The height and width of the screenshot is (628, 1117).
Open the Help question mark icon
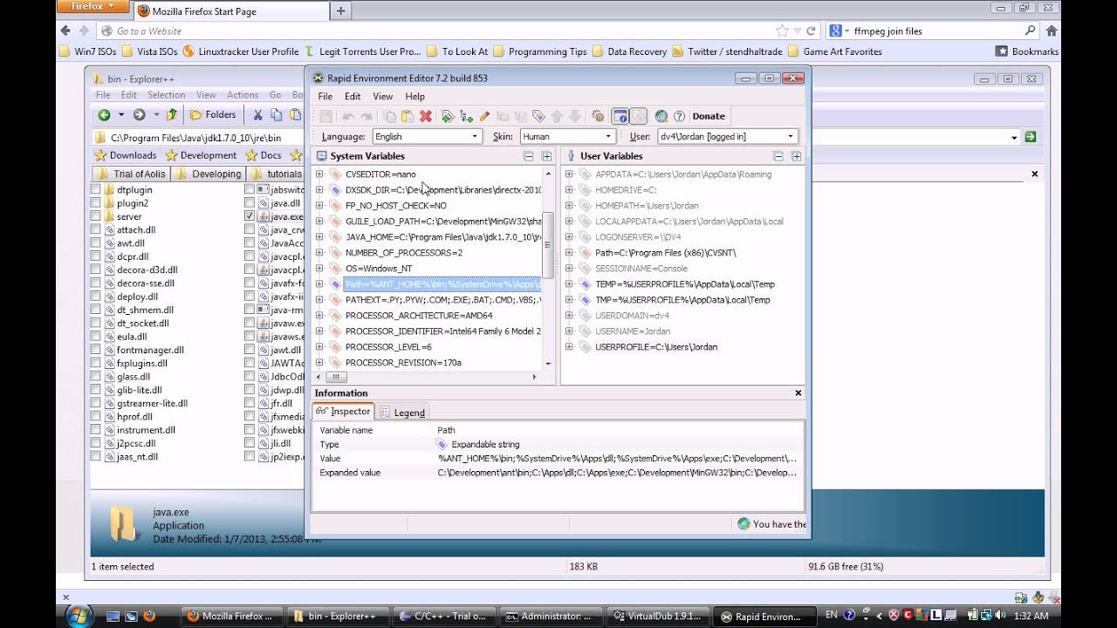[679, 116]
